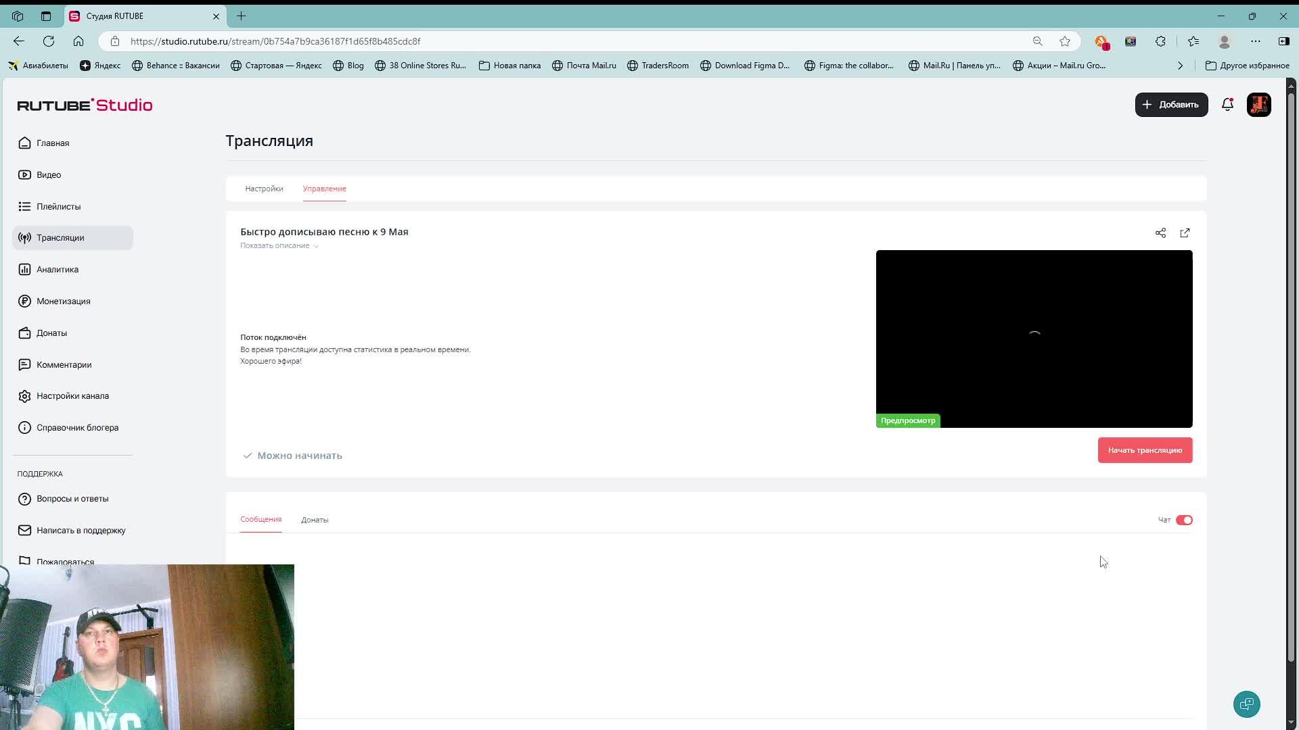
Task: Click the share icon for the broadcast
Action: (x=1160, y=233)
